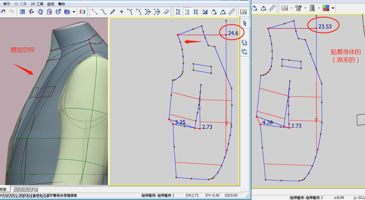
Task: Select the add curve point tool
Action: click(130, 12)
